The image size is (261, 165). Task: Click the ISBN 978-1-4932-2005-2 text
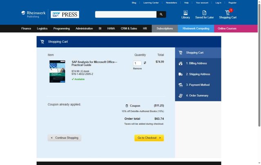[x=82, y=74]
